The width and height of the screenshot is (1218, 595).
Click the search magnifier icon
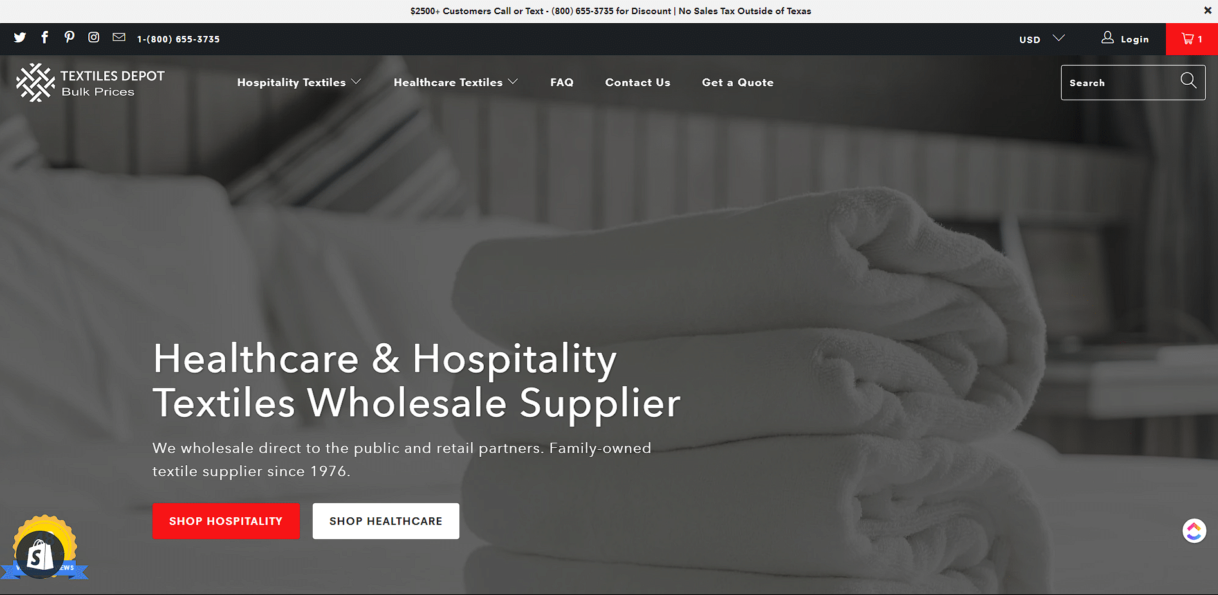point(1188,80)
